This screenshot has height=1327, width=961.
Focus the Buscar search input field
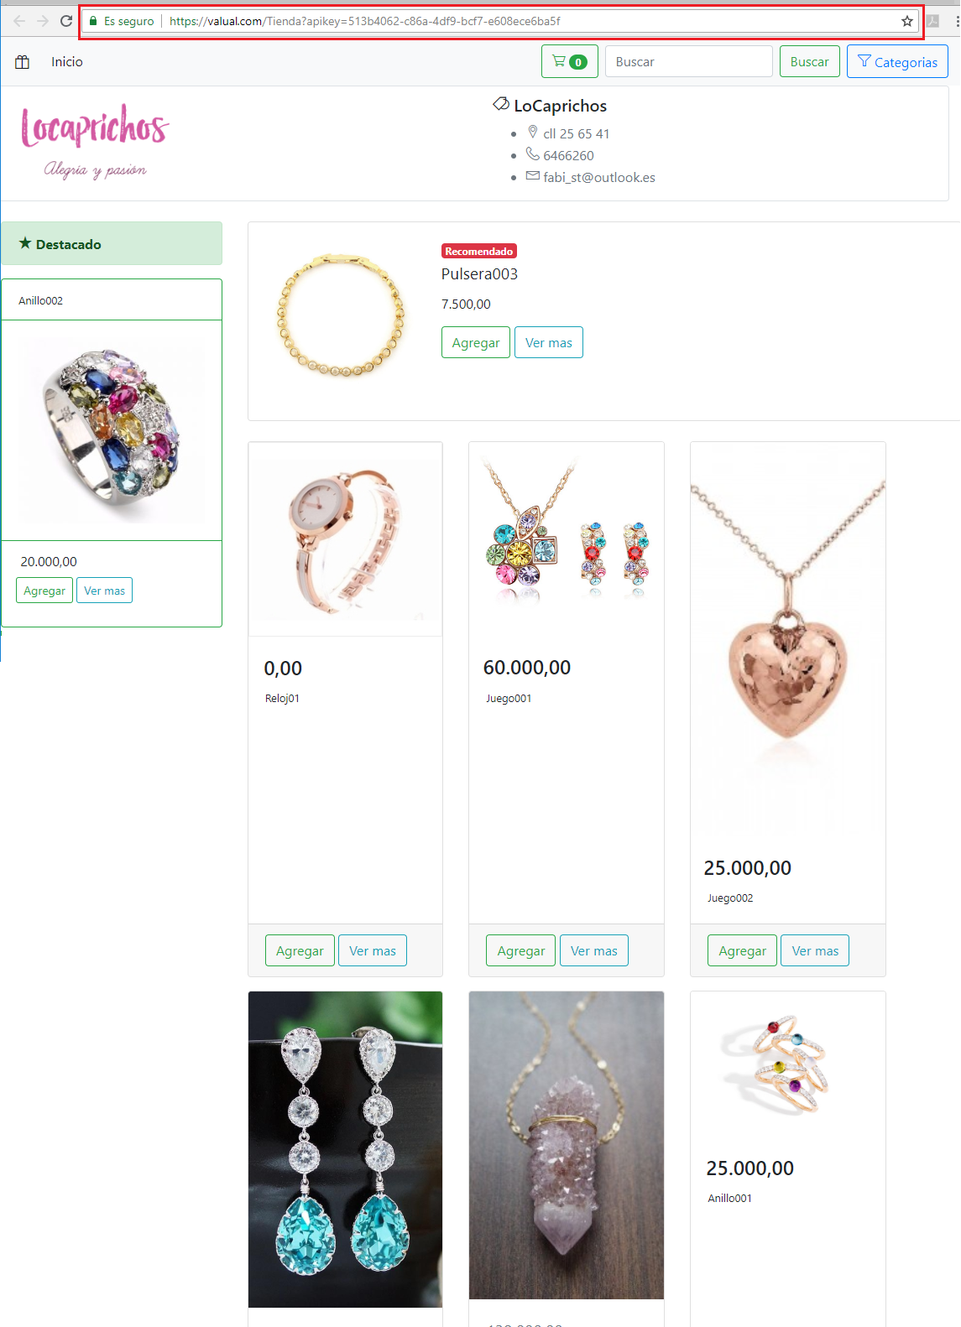[x=688, y=61]
